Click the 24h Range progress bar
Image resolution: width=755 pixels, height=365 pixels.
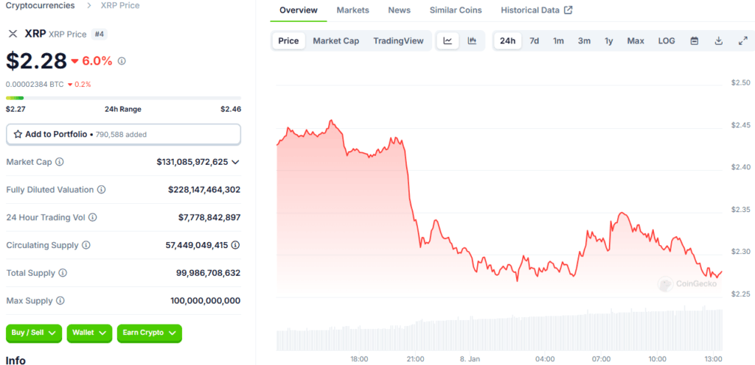[x=123, y=98]
